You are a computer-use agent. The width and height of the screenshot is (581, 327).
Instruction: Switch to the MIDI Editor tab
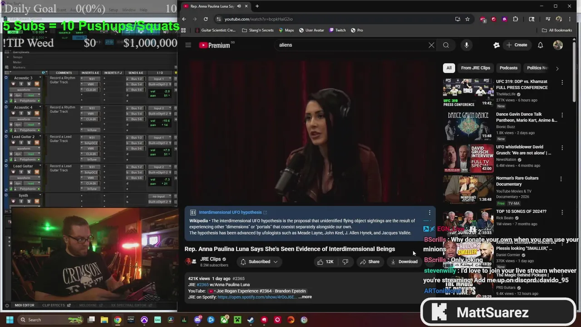24,305
